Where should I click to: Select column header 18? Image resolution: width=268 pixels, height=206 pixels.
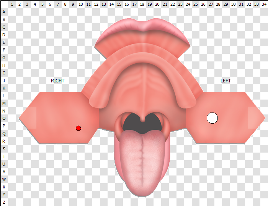[142, 4]
